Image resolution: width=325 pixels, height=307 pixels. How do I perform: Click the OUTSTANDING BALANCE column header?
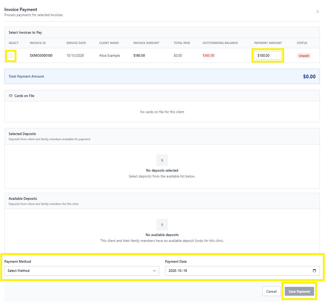pyautogui.click(x=220, y=43)
